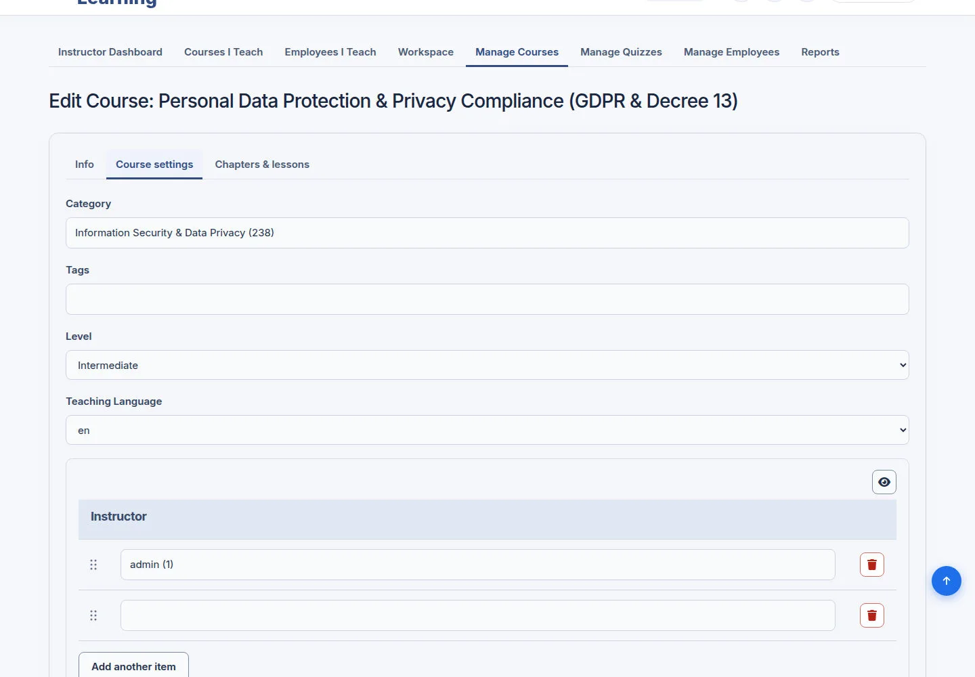This screenshot has height=677, width=975.
Task: Open the Reports page
Action: click(x=820, y=52)
